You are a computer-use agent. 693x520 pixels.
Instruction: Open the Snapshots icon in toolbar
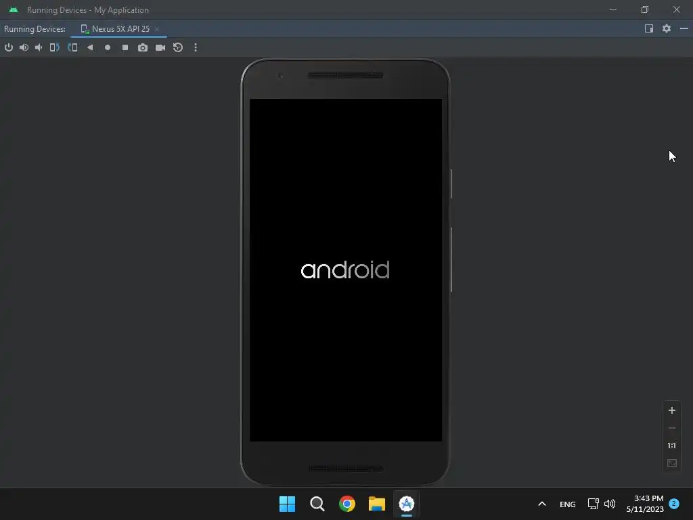178,47
